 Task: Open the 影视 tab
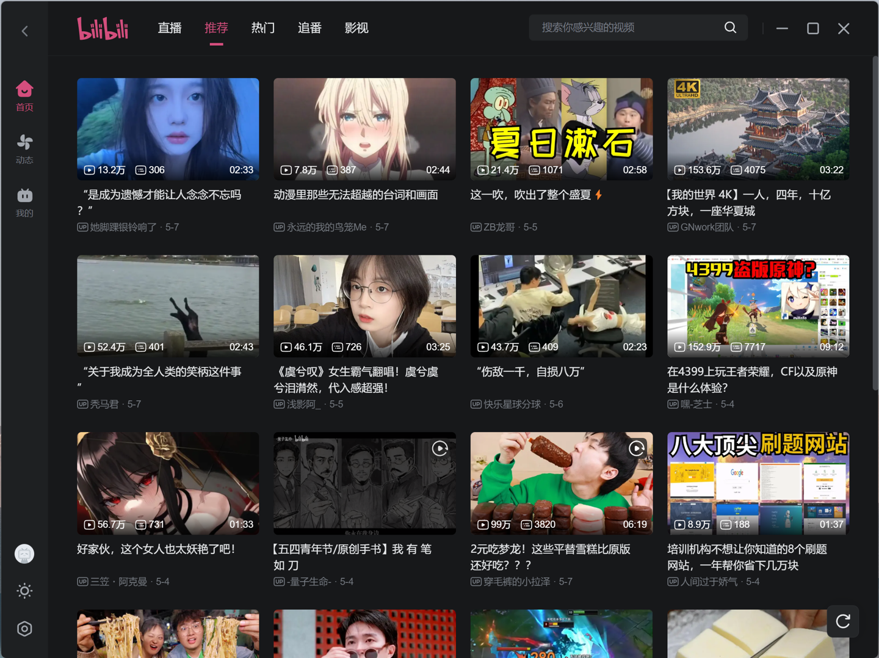pos(356,28)
